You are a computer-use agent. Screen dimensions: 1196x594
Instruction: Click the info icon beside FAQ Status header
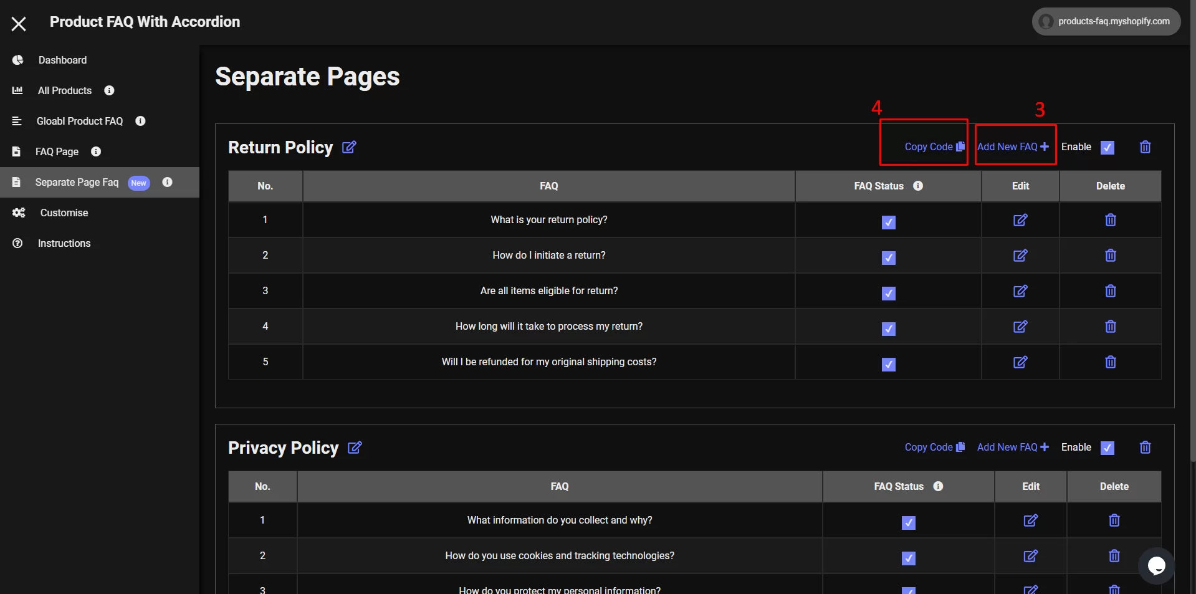coord(918,186)
